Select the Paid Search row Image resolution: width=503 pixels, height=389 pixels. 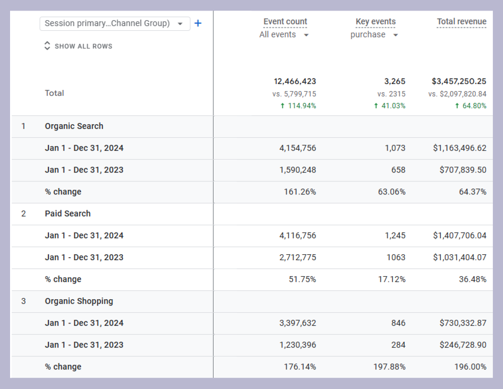click(67, 213)
